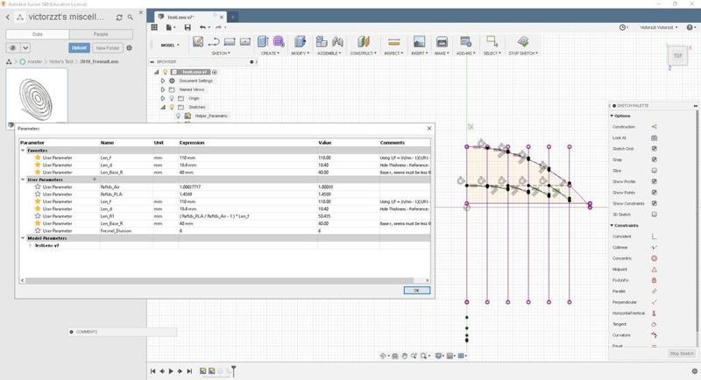
Task: Click the Insert image toolbar icon
Action: click(419, 42)
